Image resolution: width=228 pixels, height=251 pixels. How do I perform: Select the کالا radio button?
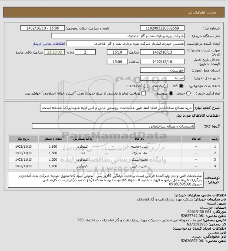click(x=181, y=86)
